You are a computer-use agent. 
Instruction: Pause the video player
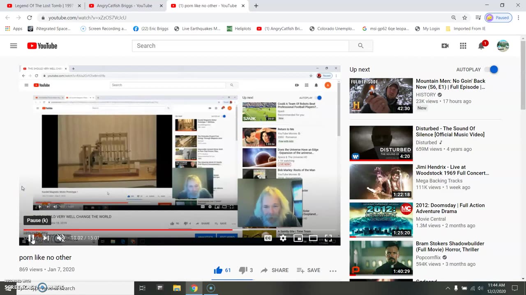[x=32, y=238]
